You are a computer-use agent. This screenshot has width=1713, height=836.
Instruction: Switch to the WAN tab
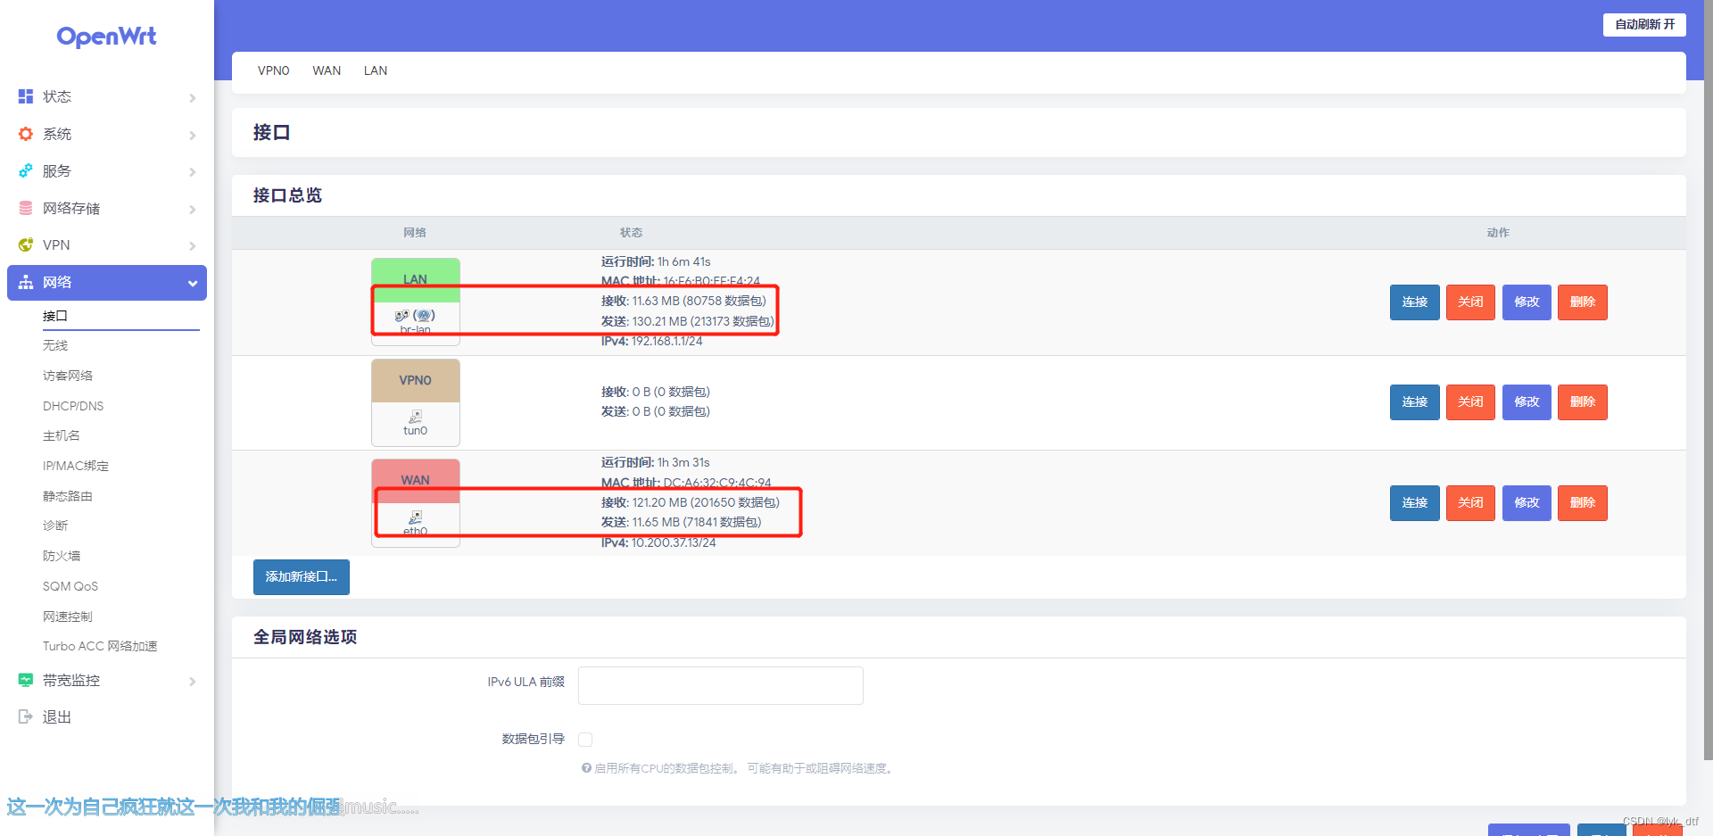click(x=327, y=70)
